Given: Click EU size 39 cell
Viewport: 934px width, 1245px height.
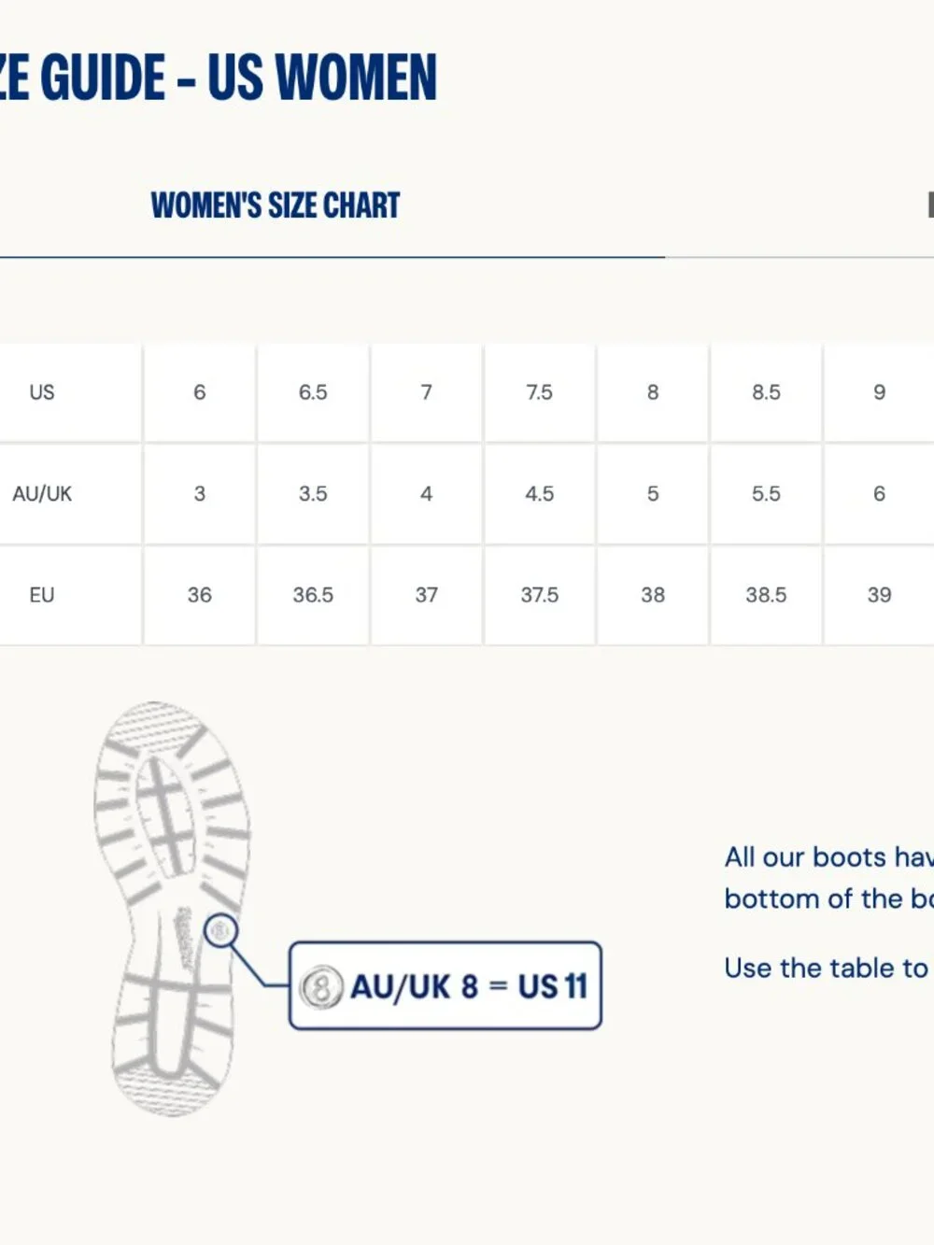Looking at the screenshot, I should coord(879,595).
